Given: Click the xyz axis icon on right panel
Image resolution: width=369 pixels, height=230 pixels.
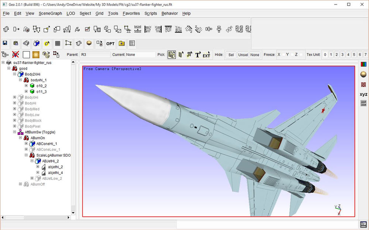Looking at the screenshot, I should click(x=363, y=94).
